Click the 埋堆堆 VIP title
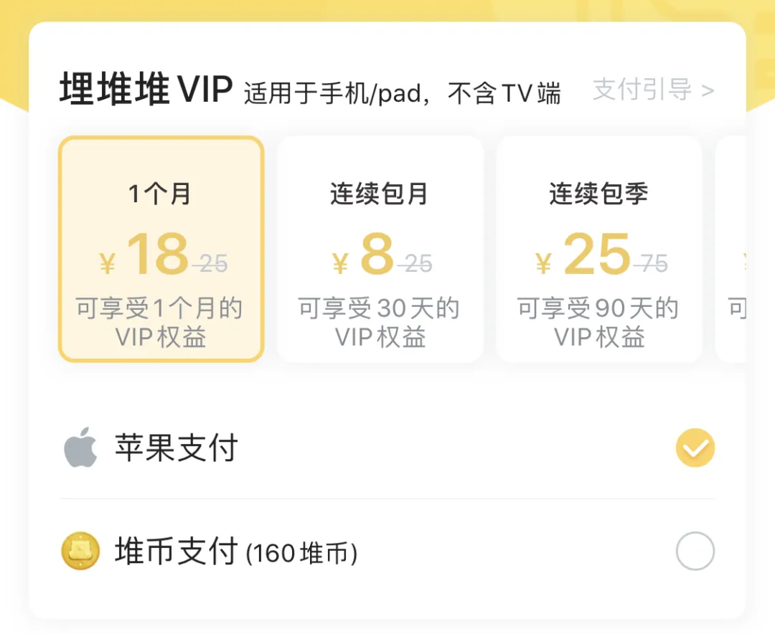This screenshot has width=775, height=634. (x=146, y=89)
